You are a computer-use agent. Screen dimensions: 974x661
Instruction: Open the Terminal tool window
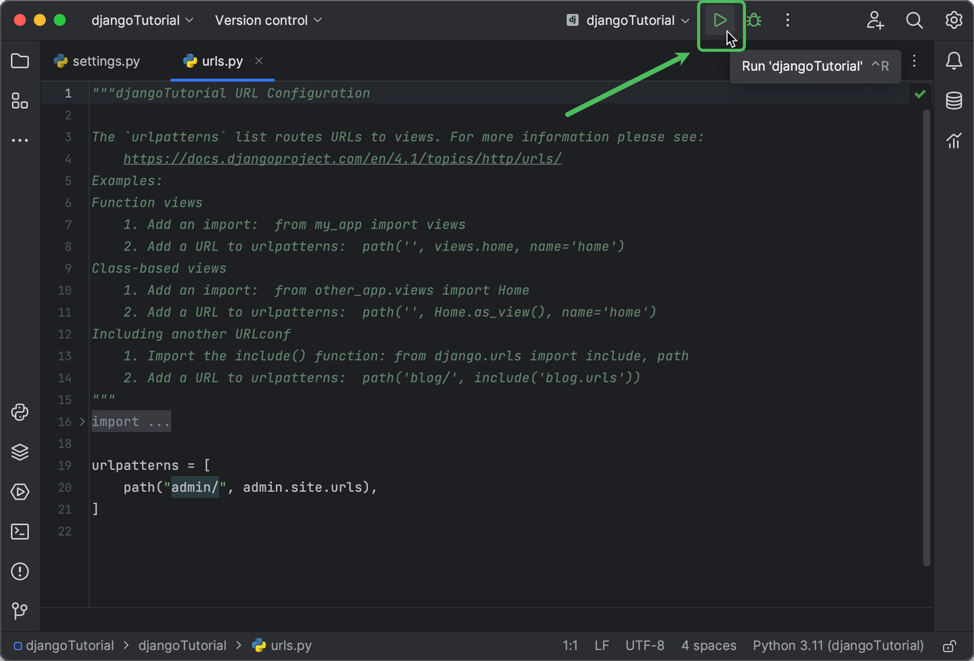(x=20, y=532)
